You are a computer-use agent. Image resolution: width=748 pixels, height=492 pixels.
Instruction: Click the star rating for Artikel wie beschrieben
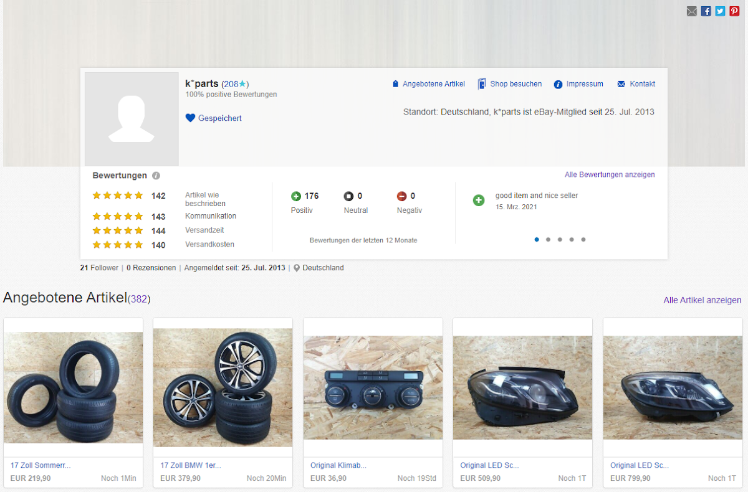[118, 196]
